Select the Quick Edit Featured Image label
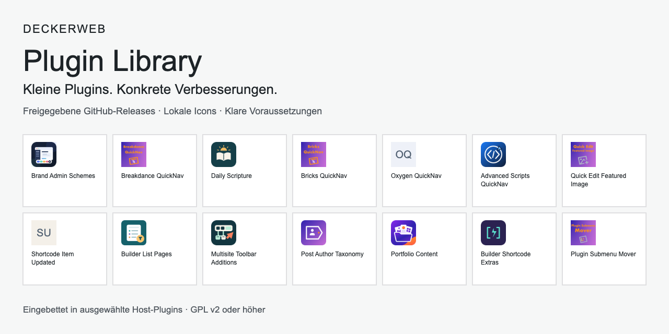 598,180
